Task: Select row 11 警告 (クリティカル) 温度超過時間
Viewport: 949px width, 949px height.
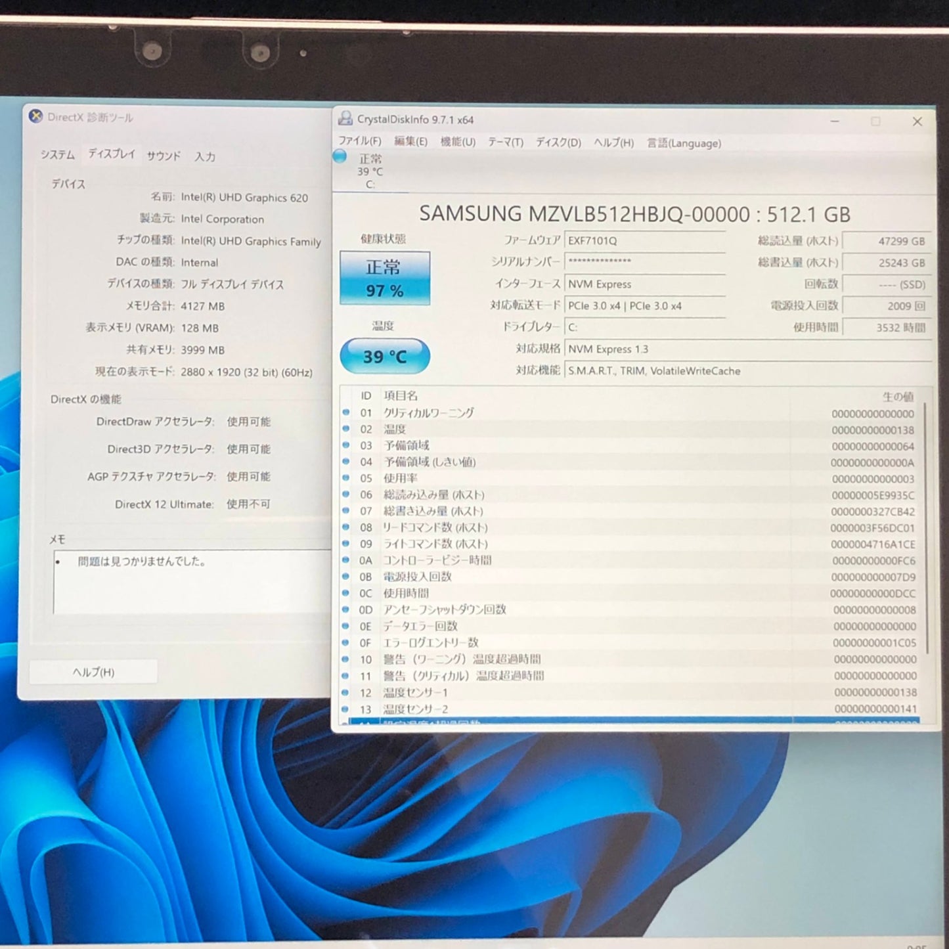Action: click(x=630, y=676)
